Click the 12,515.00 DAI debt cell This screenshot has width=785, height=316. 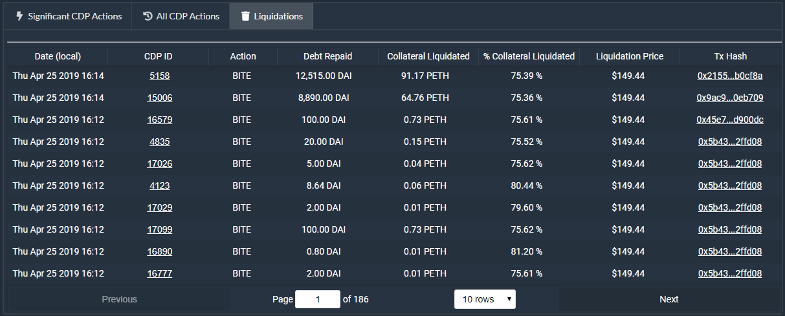(322, 76)
